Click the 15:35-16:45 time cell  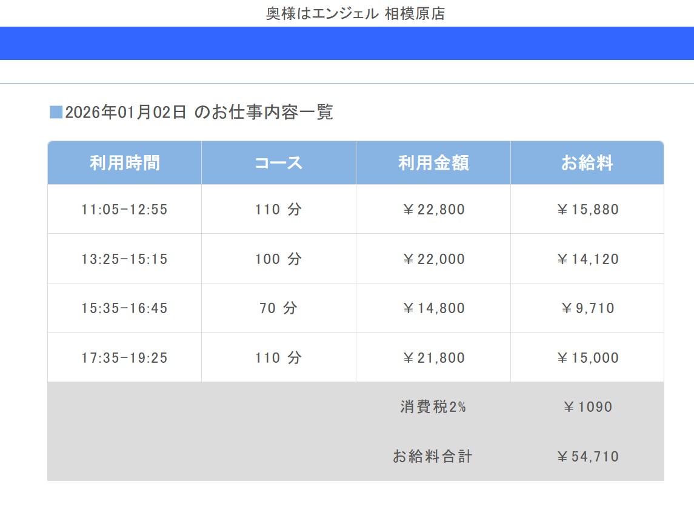click(x=124, y=308)
